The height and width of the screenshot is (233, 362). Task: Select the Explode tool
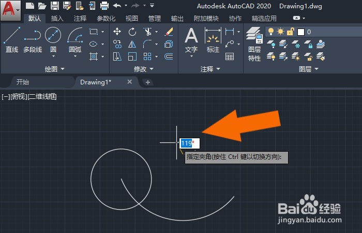[x=169, y=44]
